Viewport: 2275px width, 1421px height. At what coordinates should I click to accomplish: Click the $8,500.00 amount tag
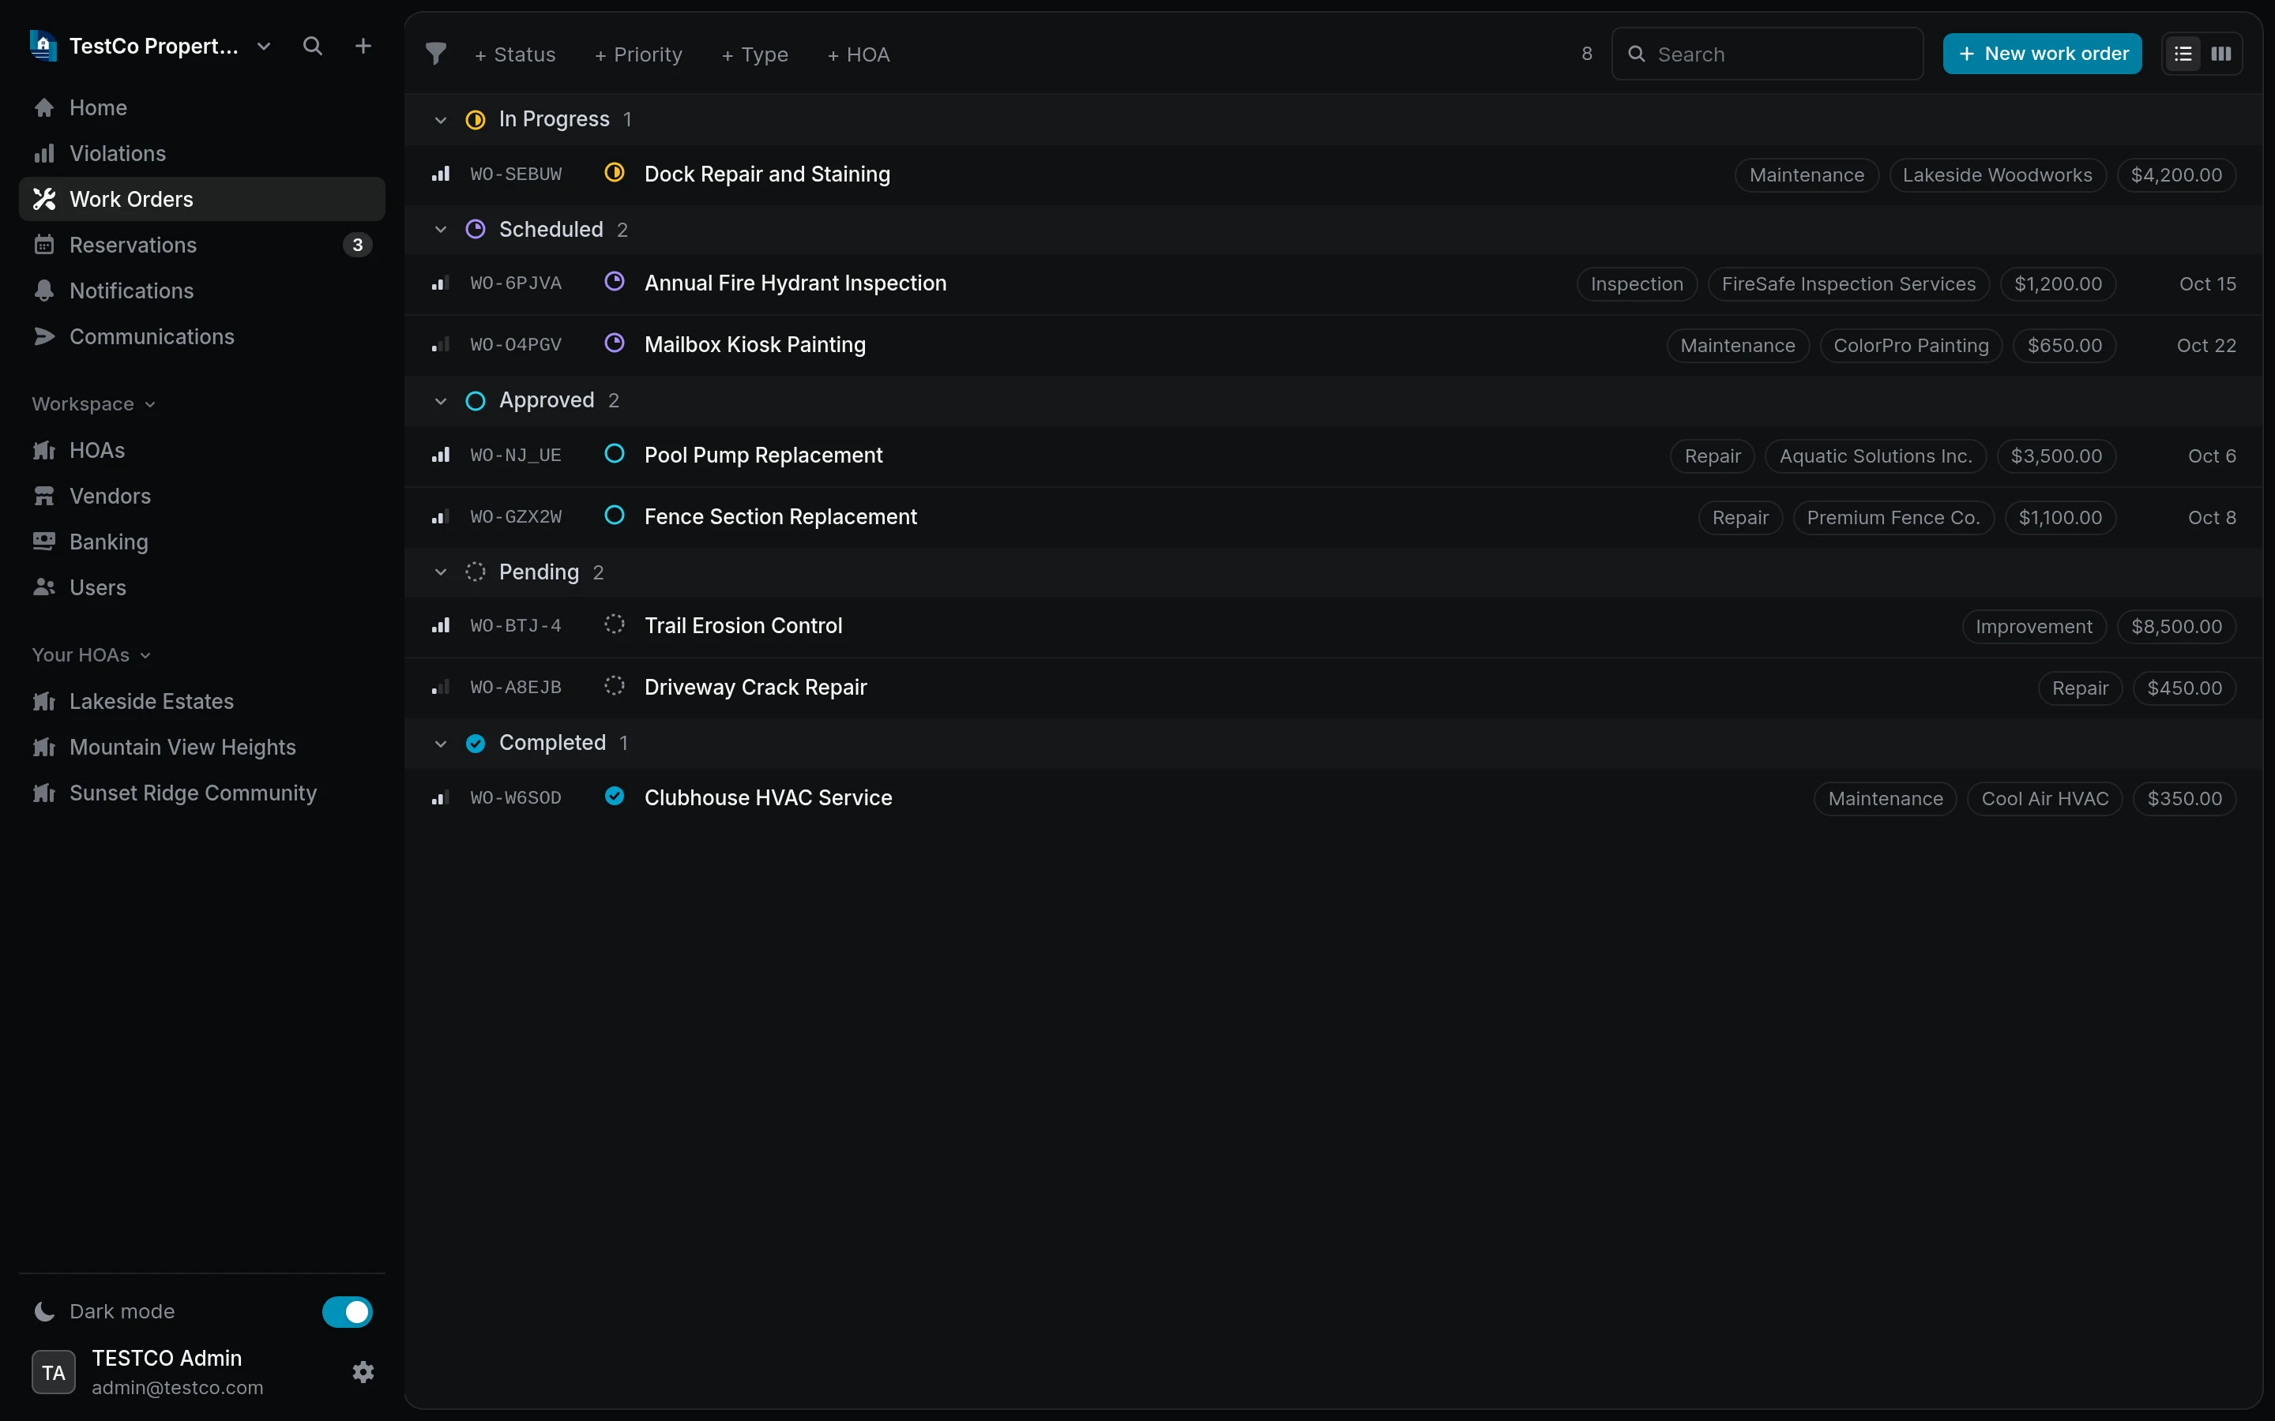click(x=2176, y=627)
